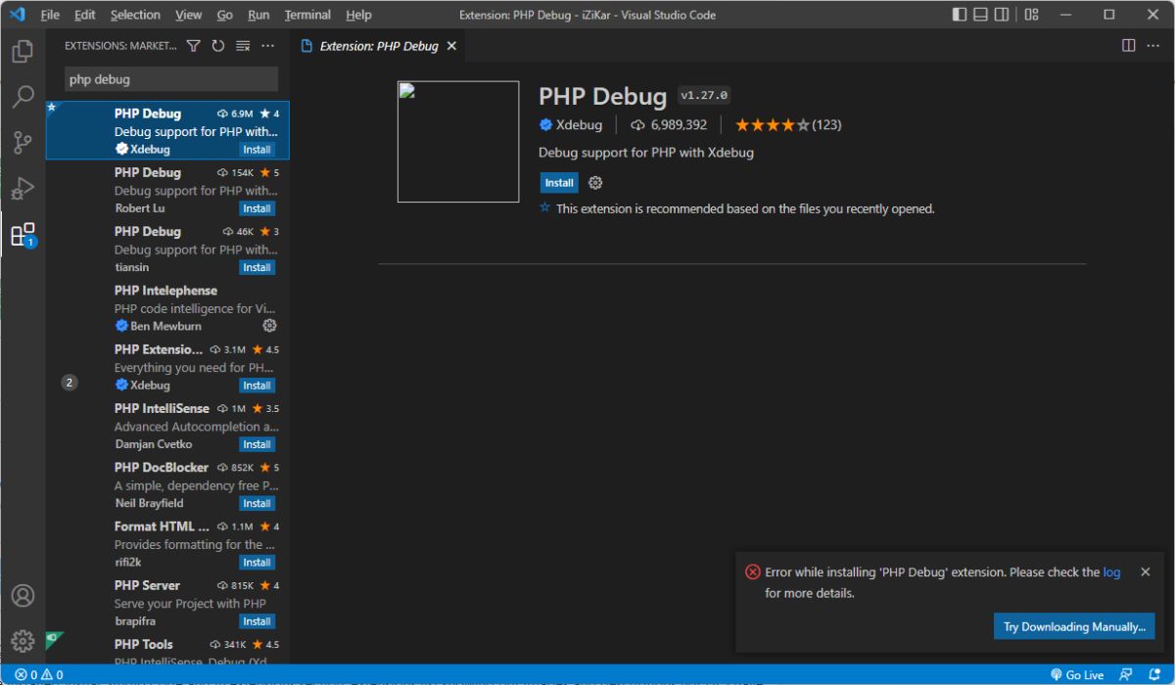
Task: Select PHP Tools in extensions list
Action: point(167,650)
